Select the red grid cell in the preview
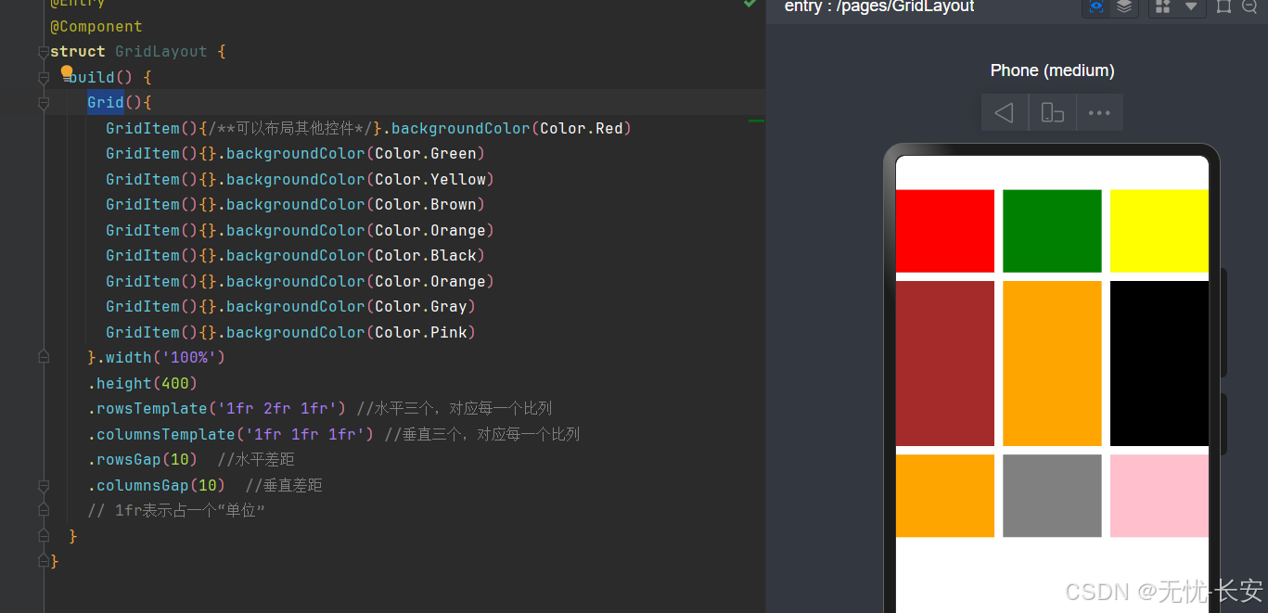 945,231
